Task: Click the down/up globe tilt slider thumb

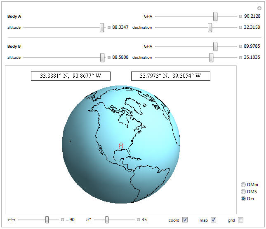Action: (107, 220)
